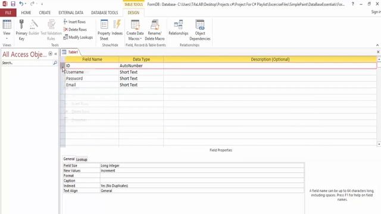
Task: Click the Save icon in quick access toolbar
Action: pyautogui.click(x=13, y=4)
